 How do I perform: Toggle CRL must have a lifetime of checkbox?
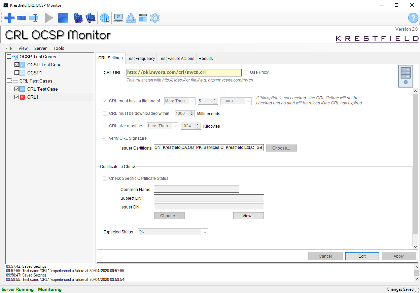click(x=105, y=101)
